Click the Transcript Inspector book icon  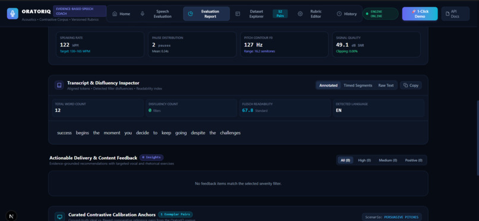click(59, 85)
